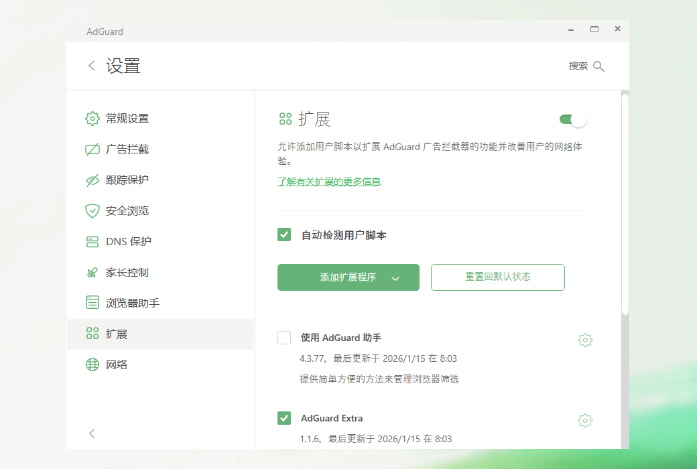Switch to the 扩展 section in sidebar
Viewport: 697px width, 469px height.
point(92,333)
